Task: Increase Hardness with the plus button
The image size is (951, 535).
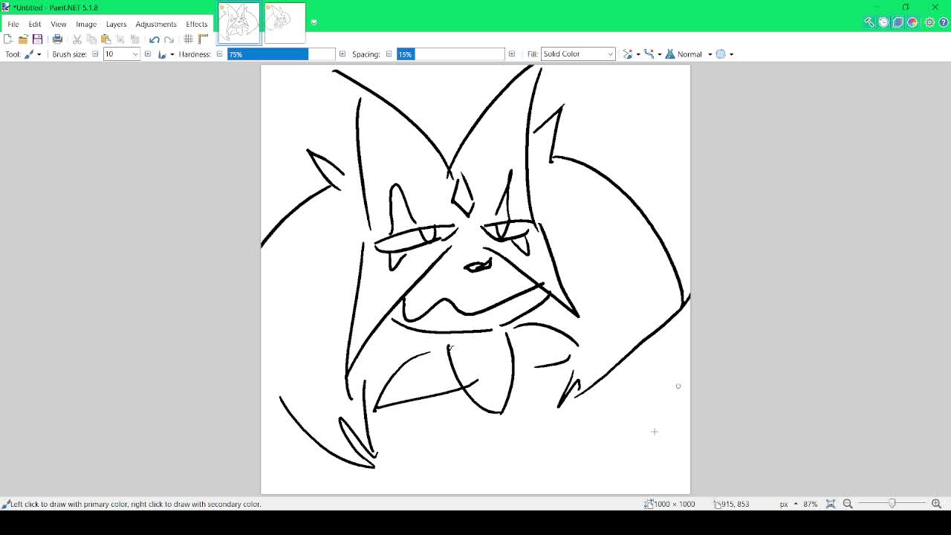Action: point(342,54)
